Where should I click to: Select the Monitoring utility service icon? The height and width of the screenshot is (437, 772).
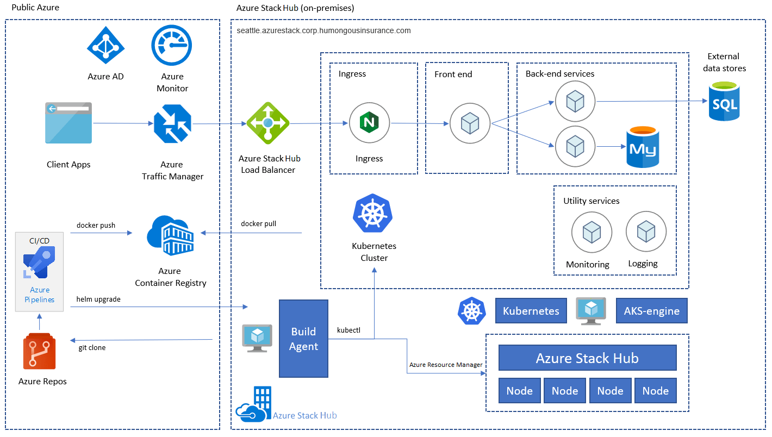(592, 232)
